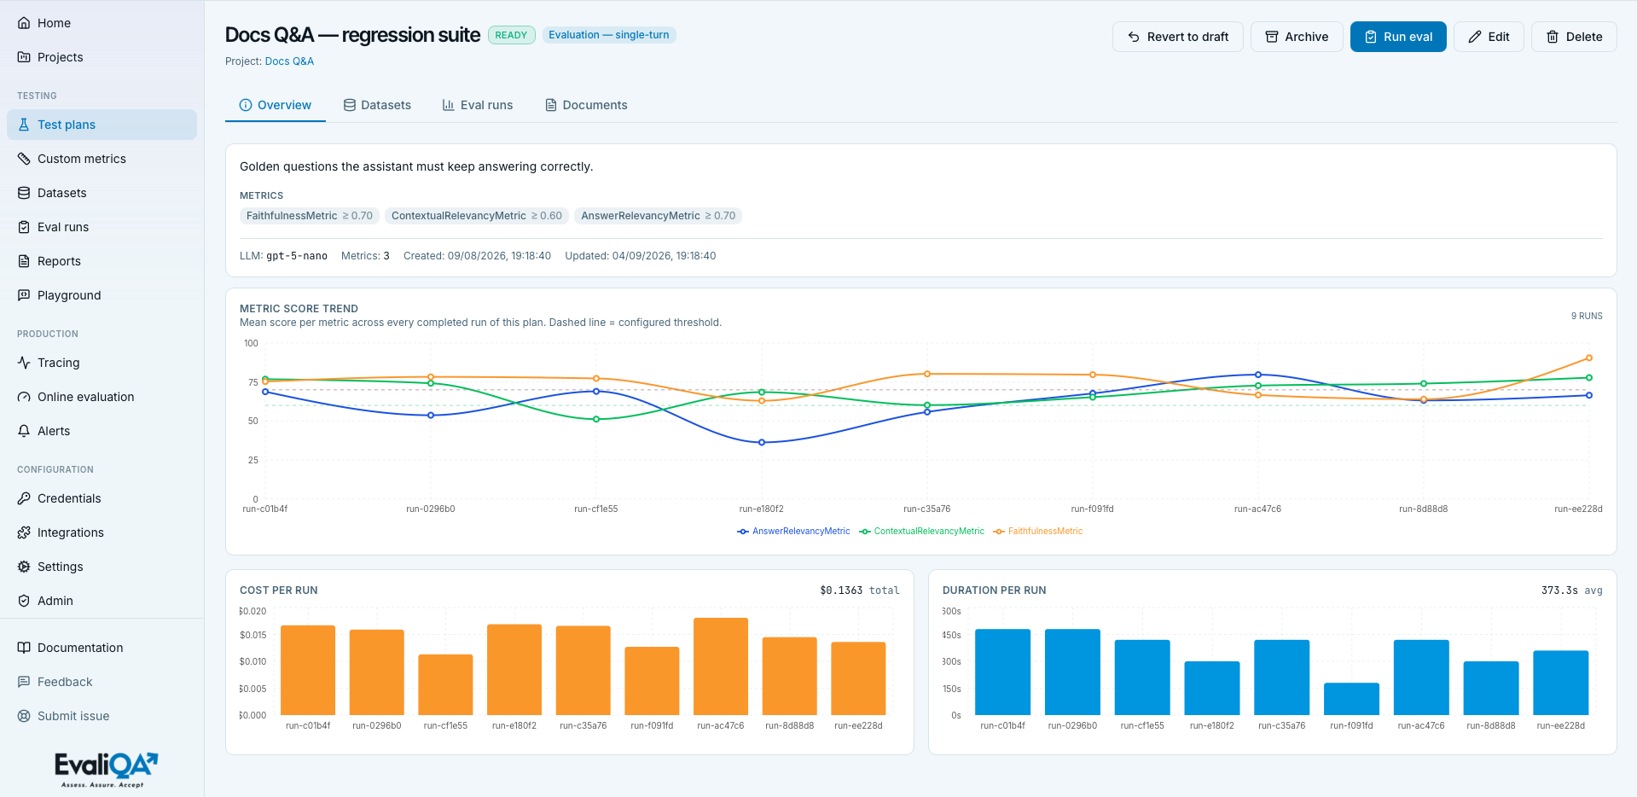Click the Revert to draft button
This screenshot has width=1637, height=797.
coord(1178,37)
